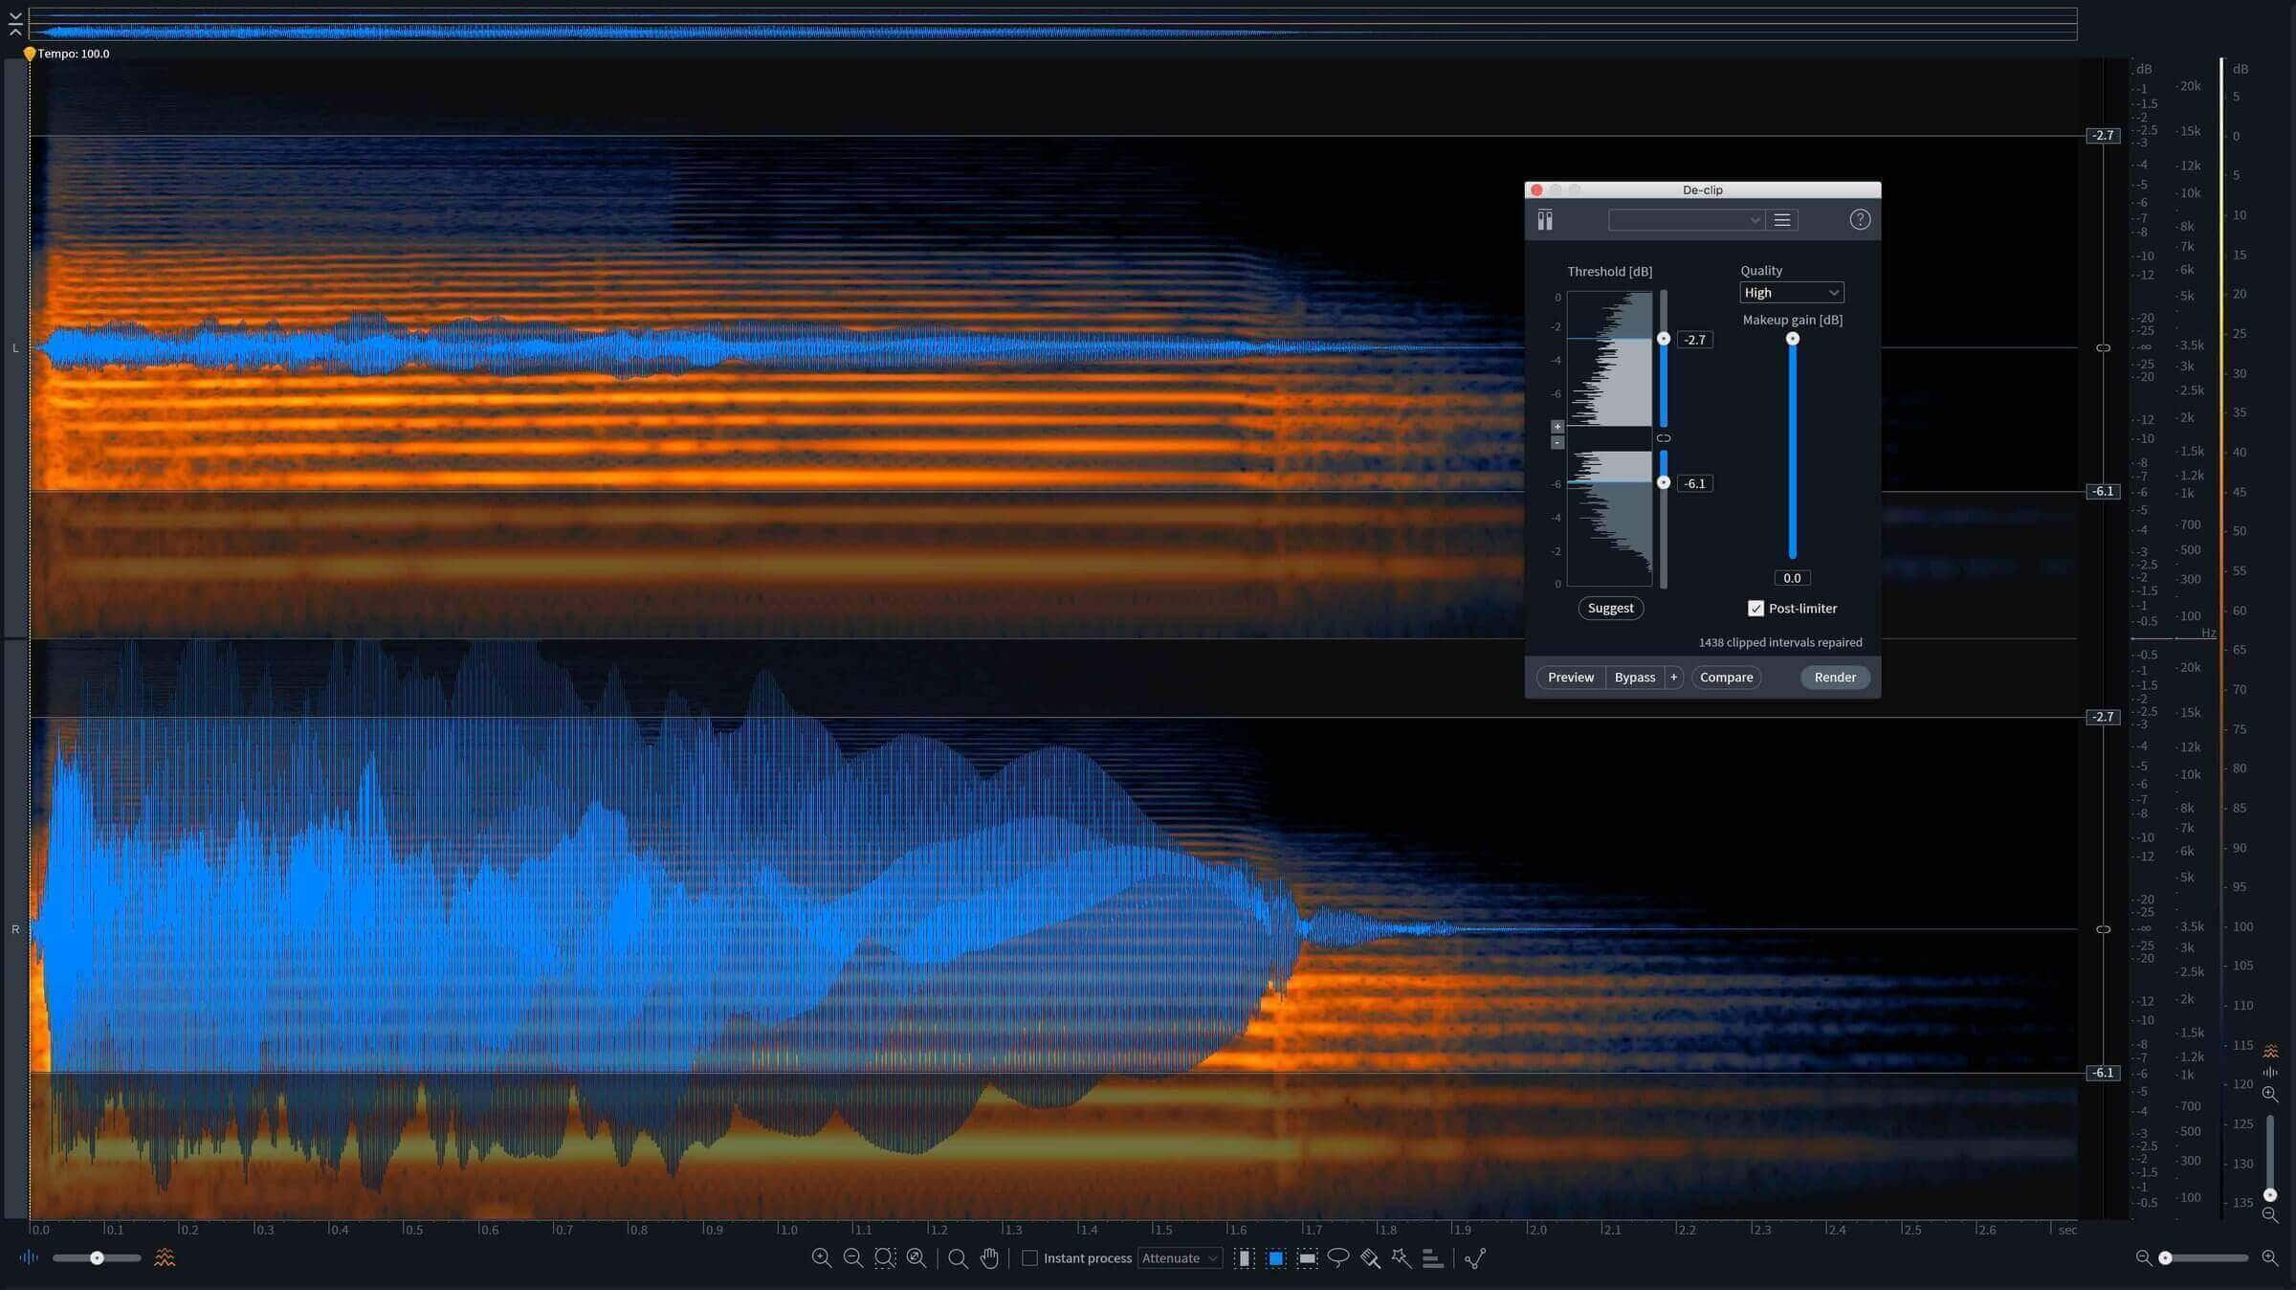2296x1290 pixels.
Task: Select the Zoom tool magnifier
Action: pos(958,1258)
